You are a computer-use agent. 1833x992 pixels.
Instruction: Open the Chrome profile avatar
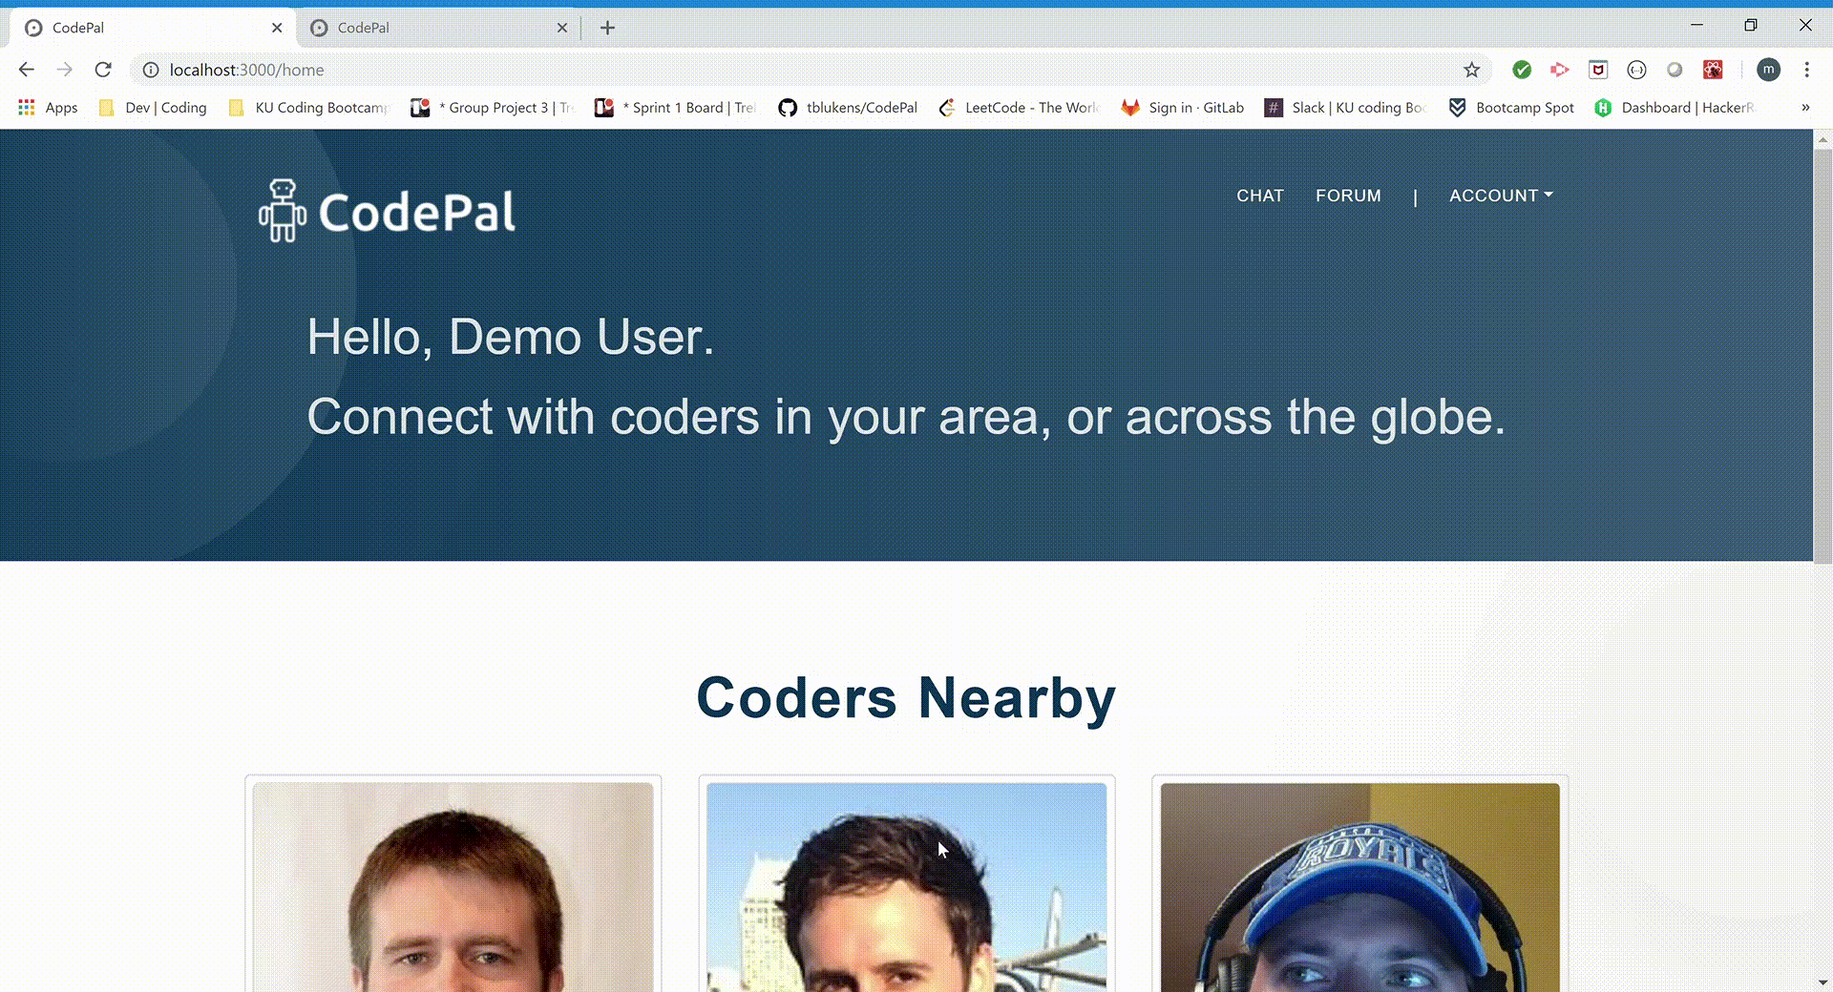click(x=1768, y=70)
